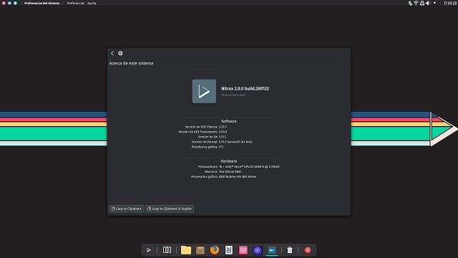
Task: Click the clock in top panel
Action: [450, 3]
